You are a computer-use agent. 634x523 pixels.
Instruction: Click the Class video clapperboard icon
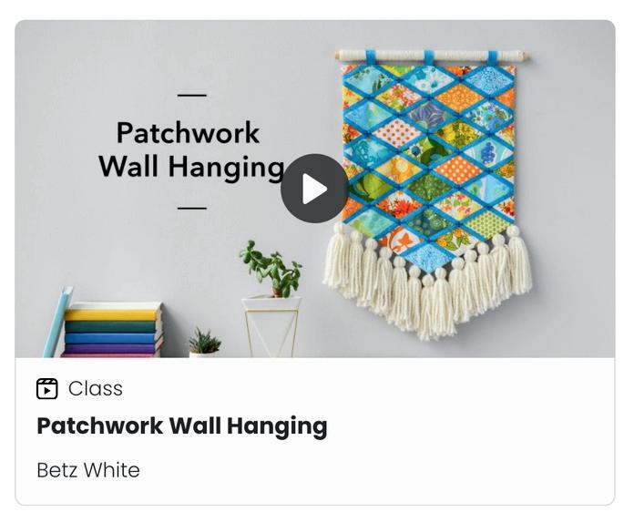(x=46, y=389)
